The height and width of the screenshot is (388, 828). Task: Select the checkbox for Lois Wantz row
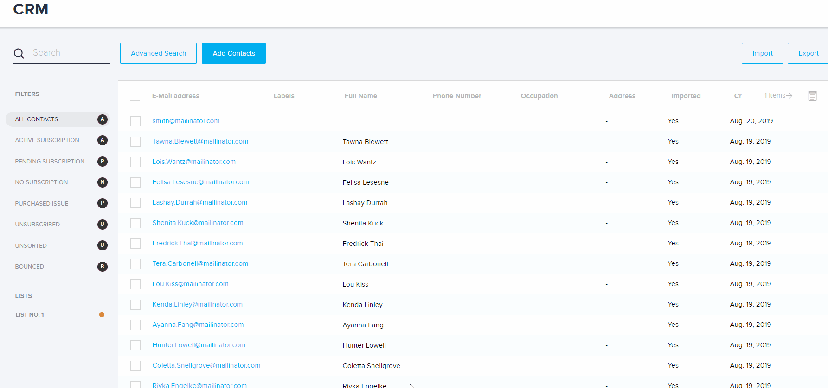(x=135, y=162)
